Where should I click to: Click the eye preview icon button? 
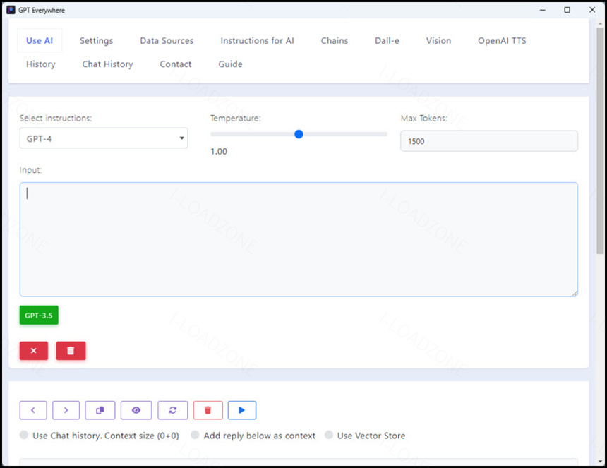[136, 410]
